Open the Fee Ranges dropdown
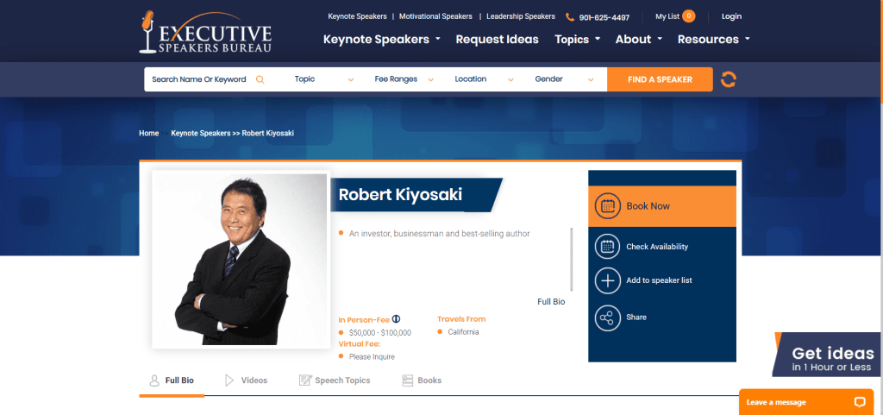 (x=404, y=79)
